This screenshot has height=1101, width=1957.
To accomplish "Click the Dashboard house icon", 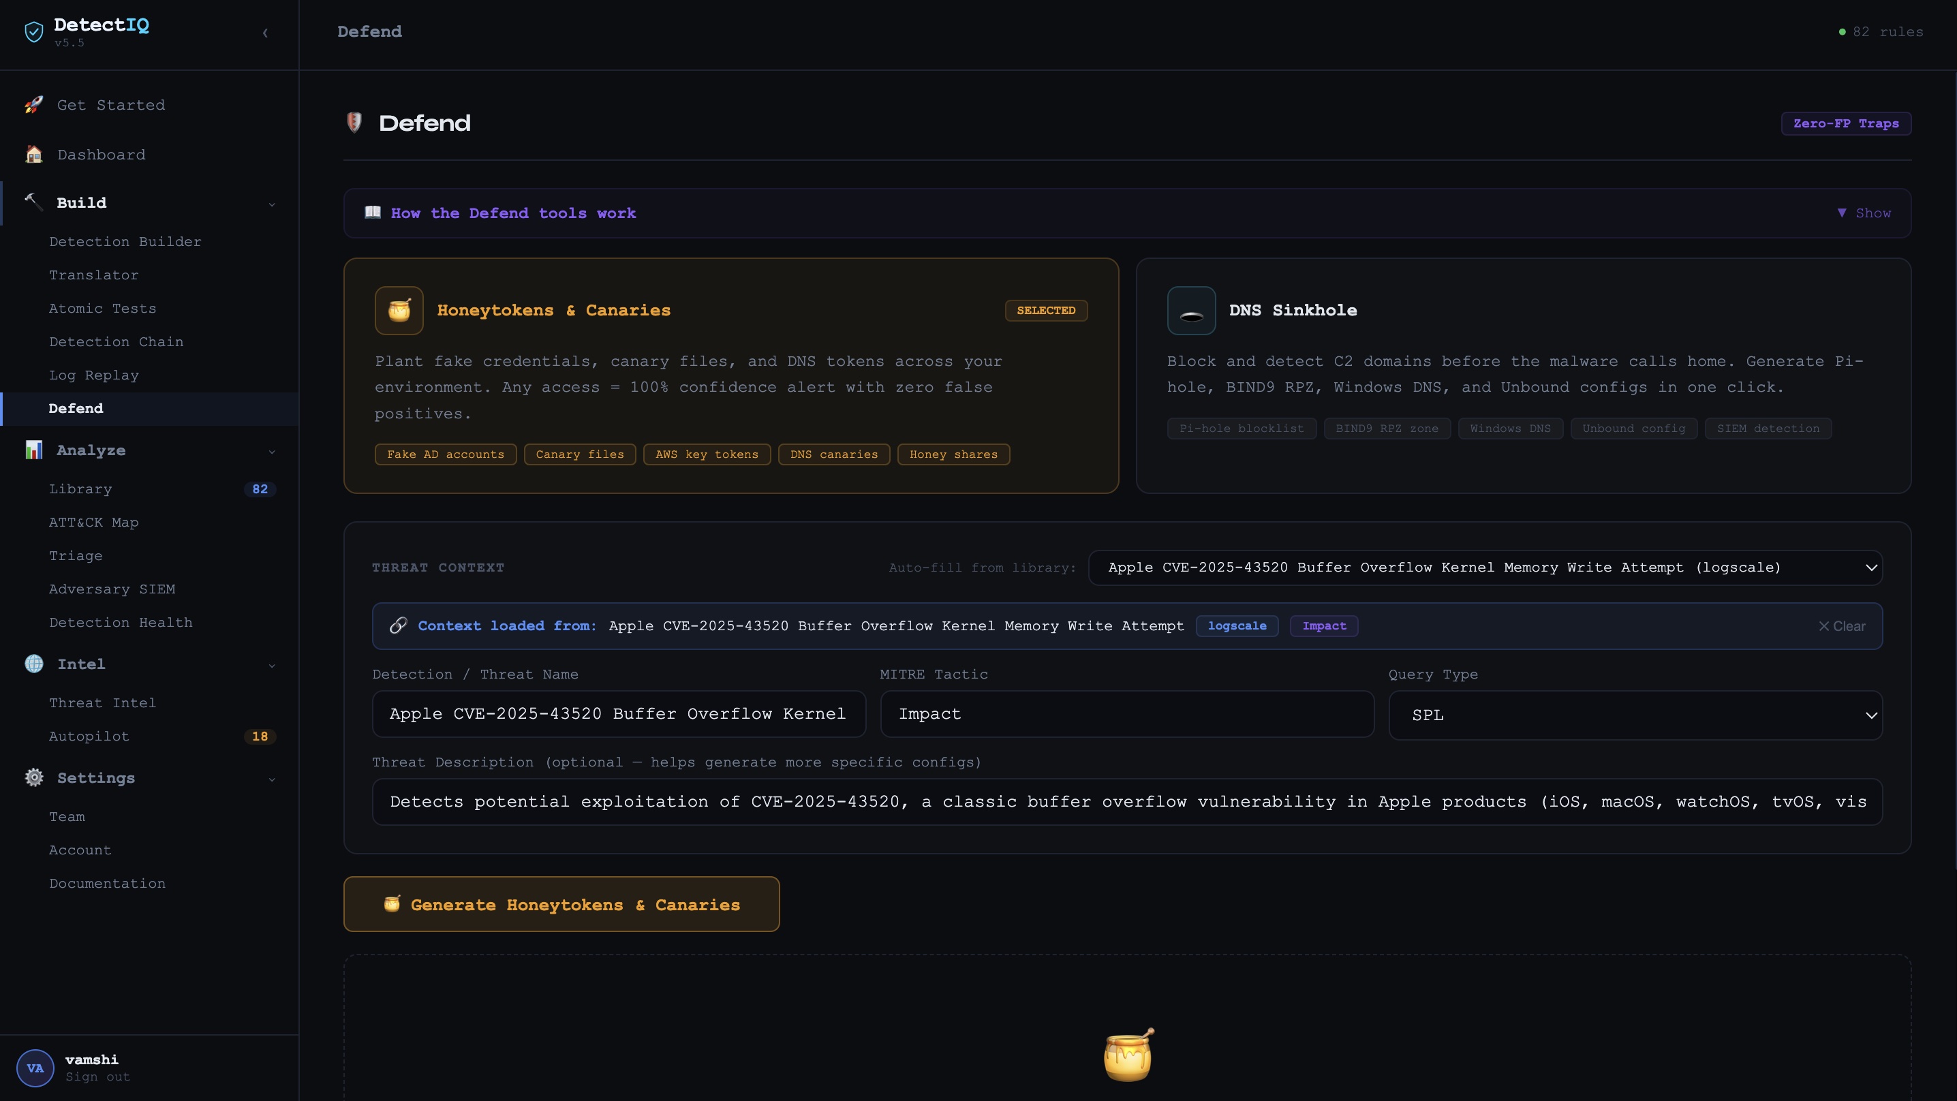I will pos(33,154).
